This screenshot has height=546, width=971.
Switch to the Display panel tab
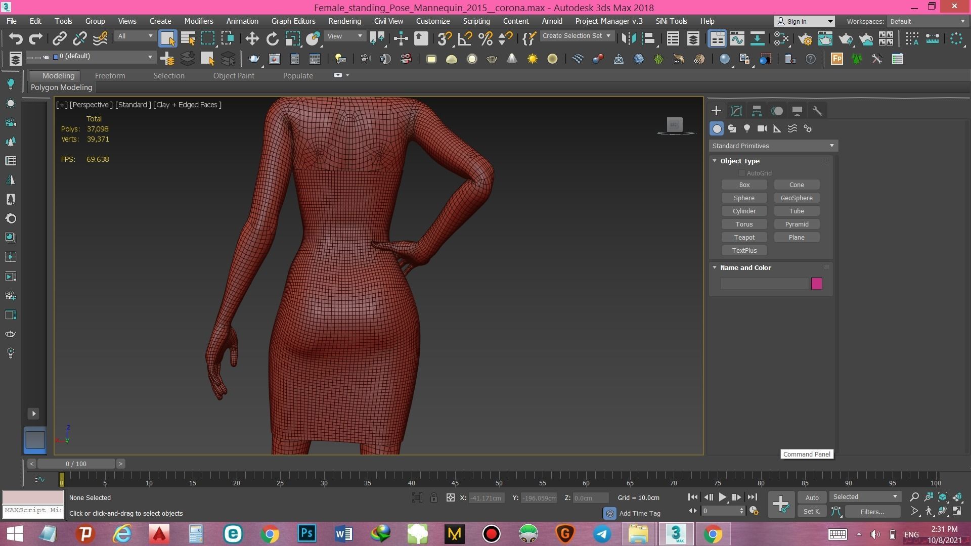click(x=797, y=111)
